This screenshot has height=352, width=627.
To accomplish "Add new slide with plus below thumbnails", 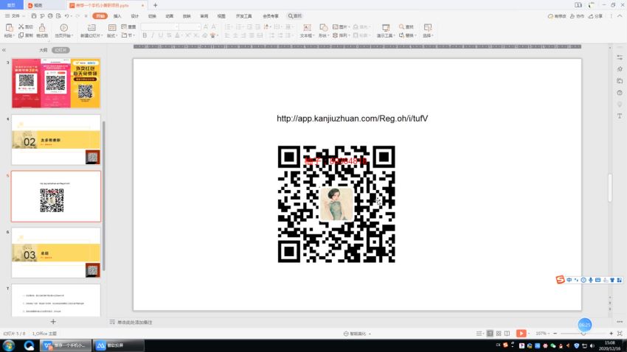I will point(53,321).
